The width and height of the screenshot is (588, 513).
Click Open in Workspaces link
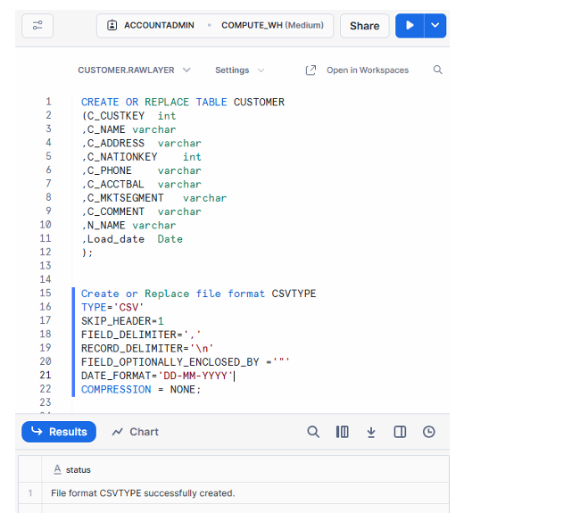(x=357, y=70)
